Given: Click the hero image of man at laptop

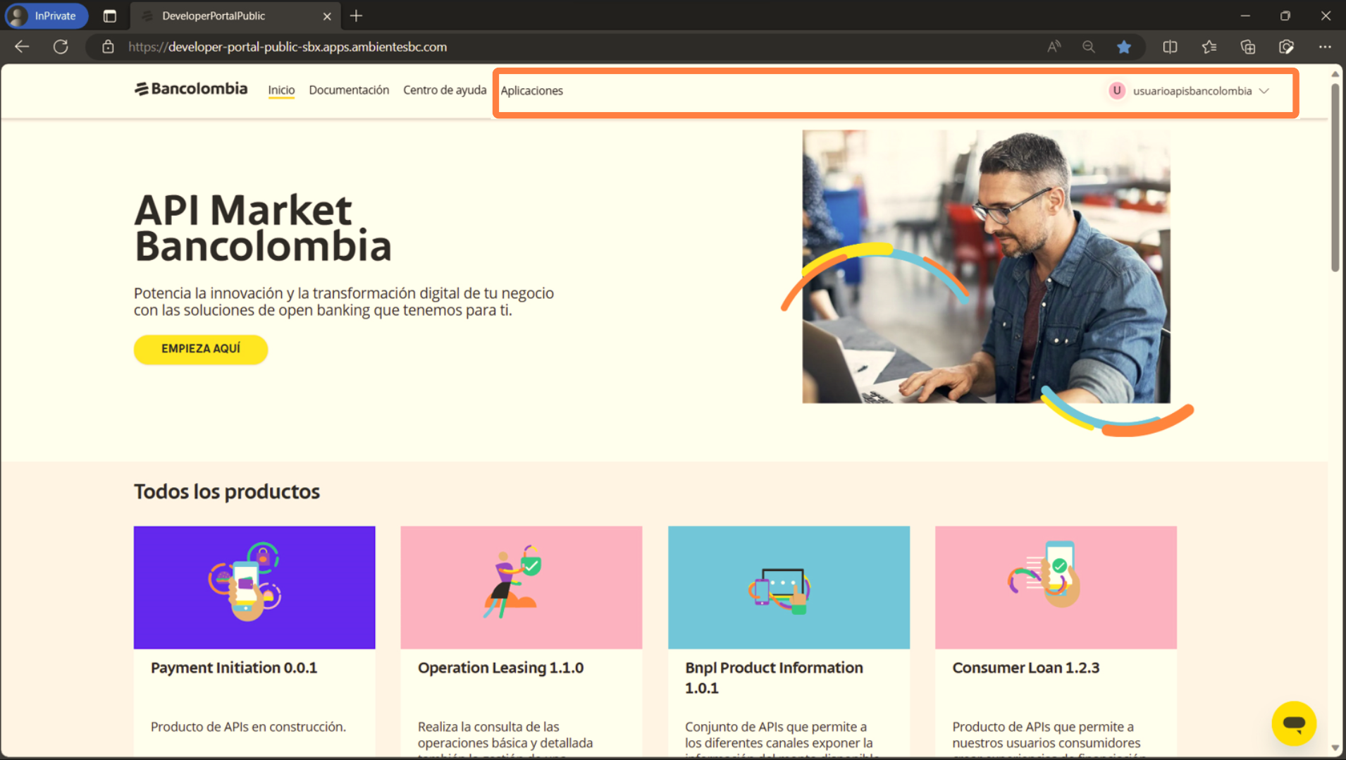Looking at the screenshot, I should tap(986, 266).
